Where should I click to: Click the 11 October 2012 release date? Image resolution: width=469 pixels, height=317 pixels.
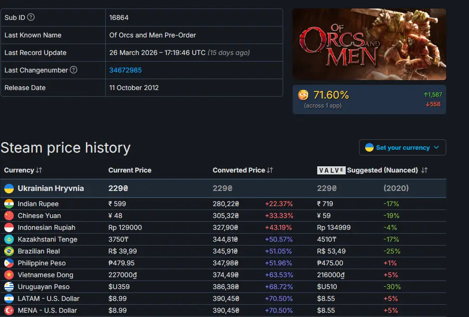coord(134,88)
